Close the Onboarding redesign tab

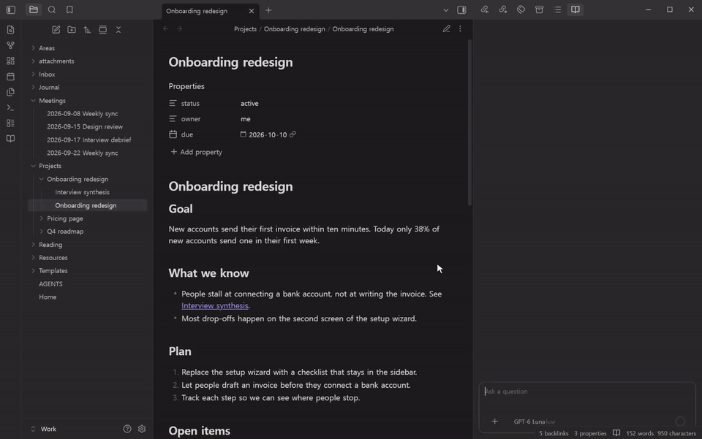coord(251,11)
